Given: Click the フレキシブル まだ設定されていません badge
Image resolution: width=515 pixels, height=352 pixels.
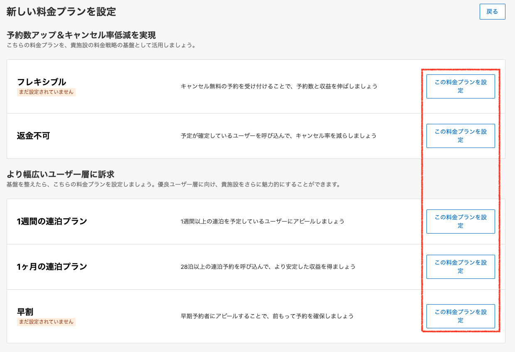Looking at the screenshot, I should pyautogui.click(x=46, y=92).
